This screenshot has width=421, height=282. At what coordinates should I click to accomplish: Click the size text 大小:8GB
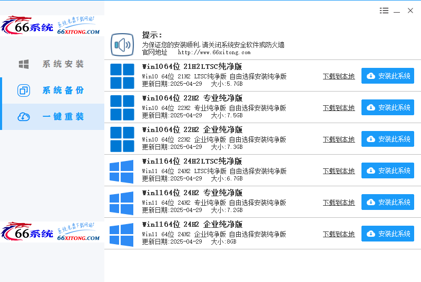223,242
